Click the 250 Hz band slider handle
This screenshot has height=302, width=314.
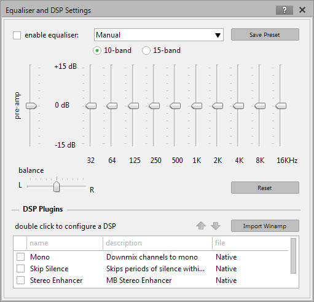(154, 106)
